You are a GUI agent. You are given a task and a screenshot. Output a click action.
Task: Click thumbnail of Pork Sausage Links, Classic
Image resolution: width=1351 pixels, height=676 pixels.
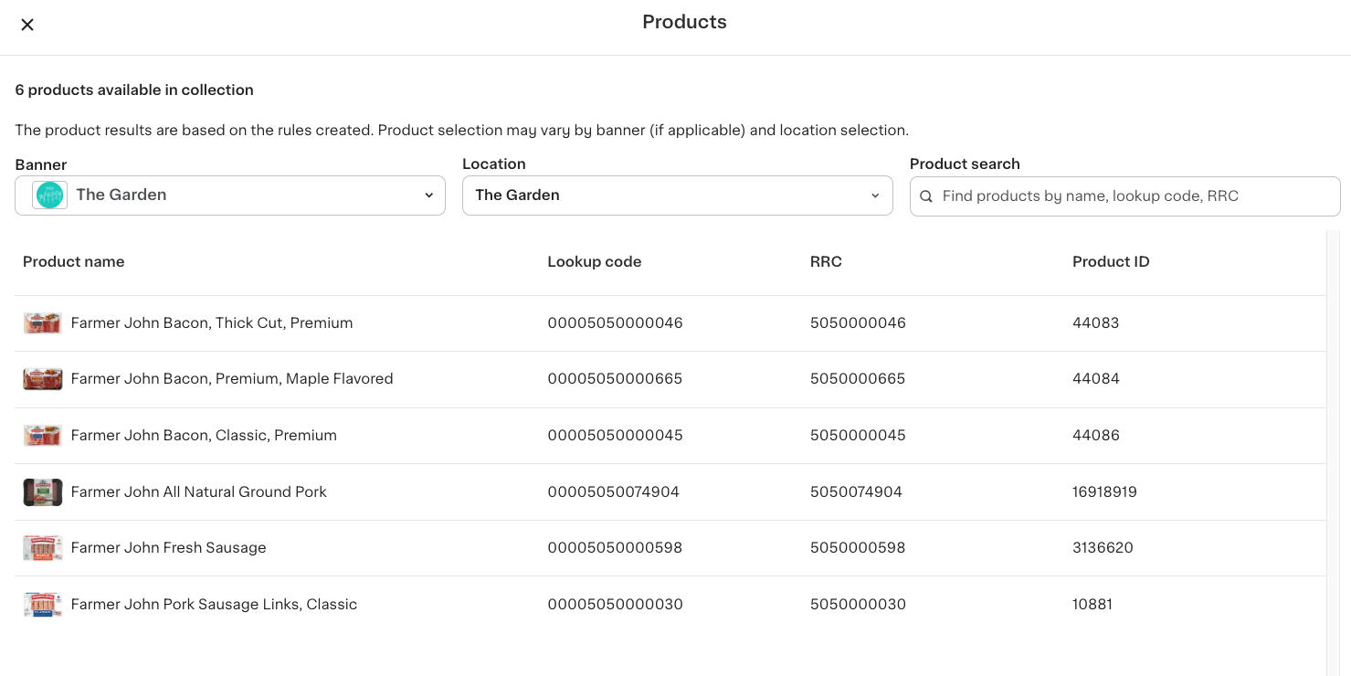tap(43, 605)
